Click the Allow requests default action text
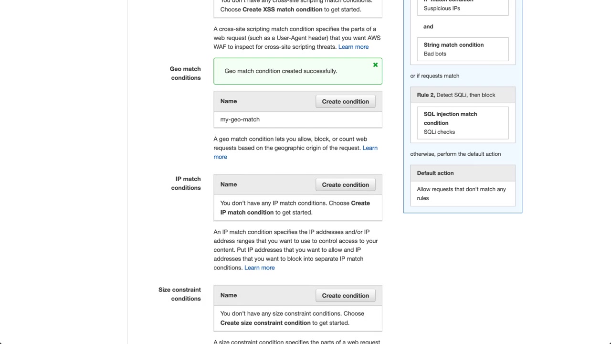611x344 pixels. point(461,193)
